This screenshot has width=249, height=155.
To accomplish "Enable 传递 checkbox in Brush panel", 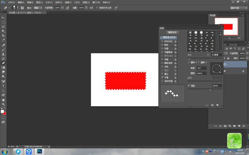I will click(x=162, y=60).
